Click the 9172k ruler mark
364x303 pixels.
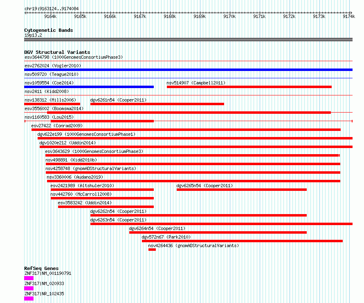coord(289,16)
